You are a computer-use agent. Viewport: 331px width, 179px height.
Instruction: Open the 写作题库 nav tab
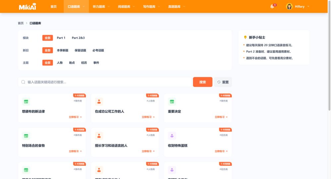point(149,7)
